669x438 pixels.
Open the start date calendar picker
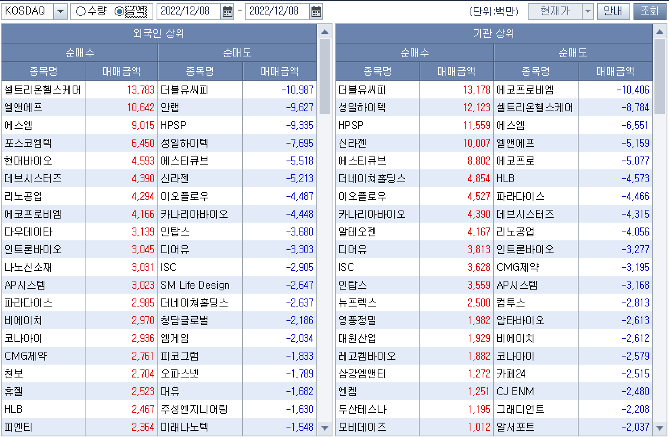pos(228,12)
